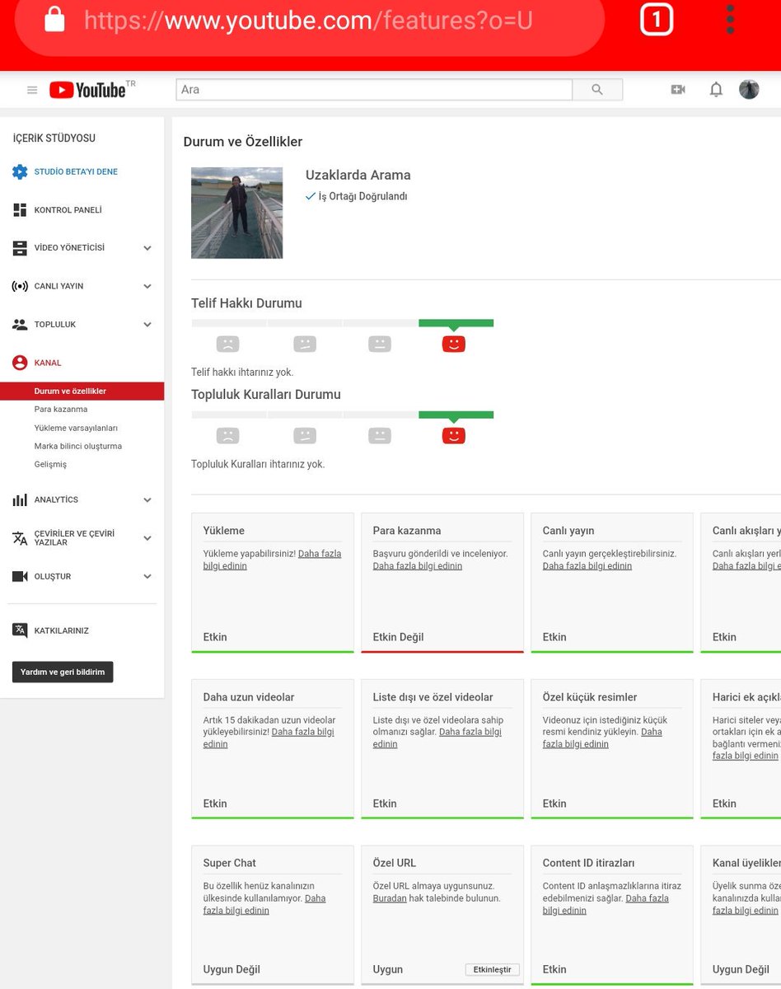Click the Çeviriler translate icon

pos(20,538)
